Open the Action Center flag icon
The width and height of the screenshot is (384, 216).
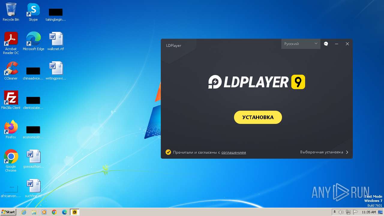click(355, 212)
